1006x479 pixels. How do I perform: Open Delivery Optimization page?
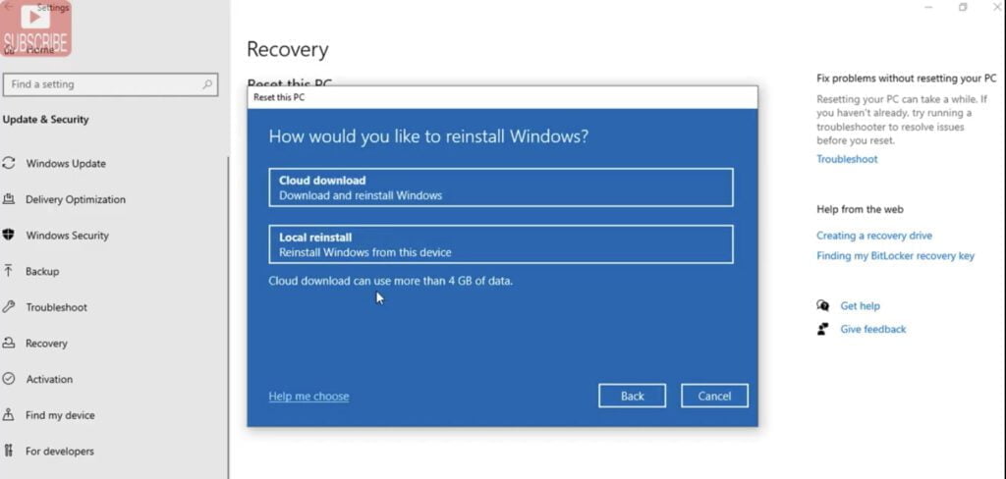coord(75,199)
